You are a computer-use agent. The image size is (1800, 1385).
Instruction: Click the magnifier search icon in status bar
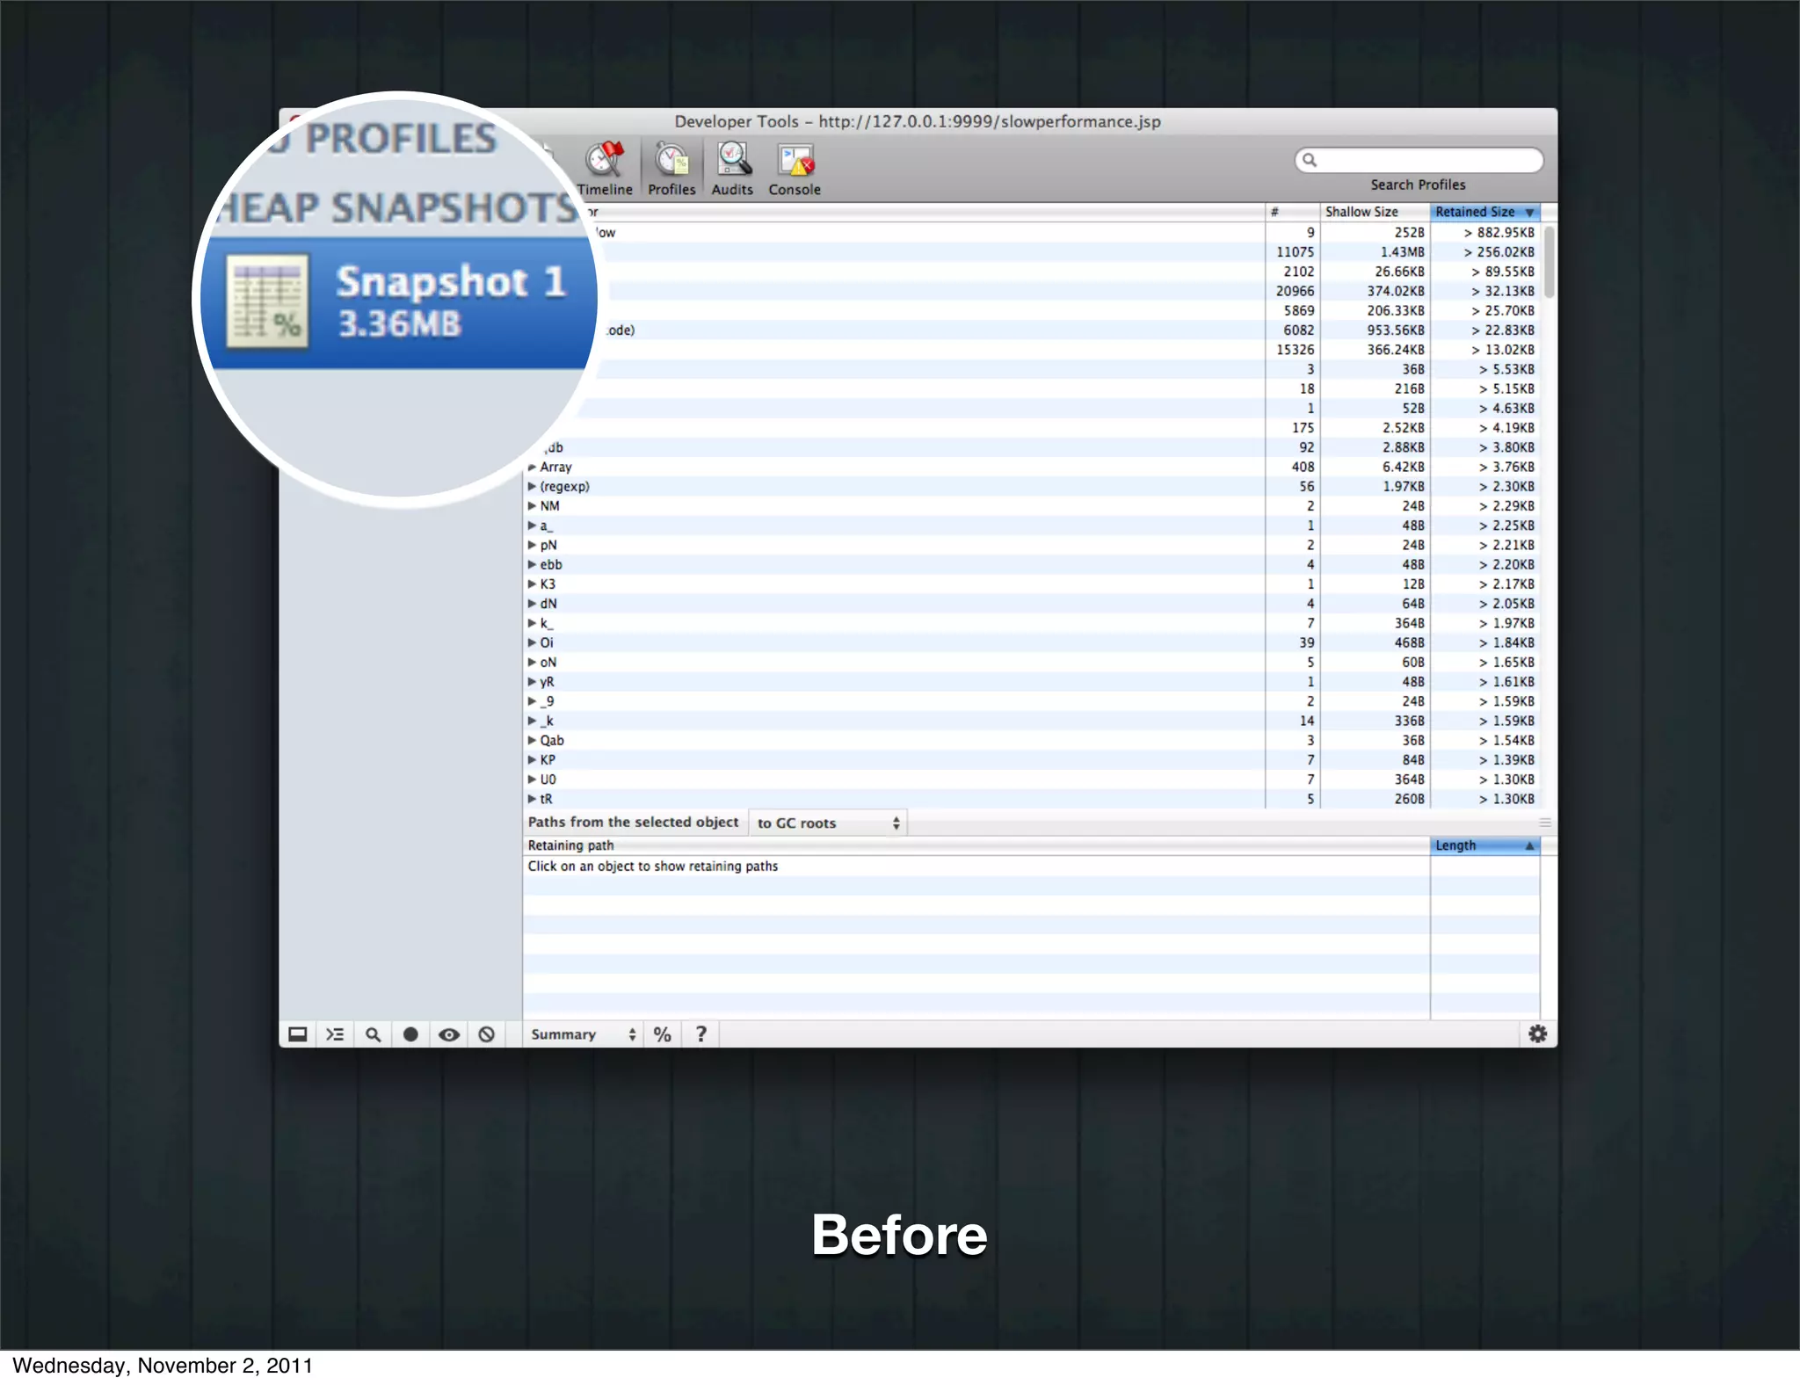(373, 1034)
